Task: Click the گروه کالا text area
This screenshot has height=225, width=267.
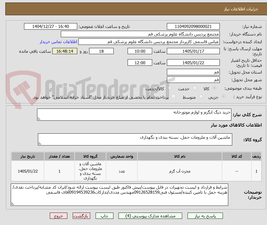Action: pyautogui.click(x=135, y=139)
